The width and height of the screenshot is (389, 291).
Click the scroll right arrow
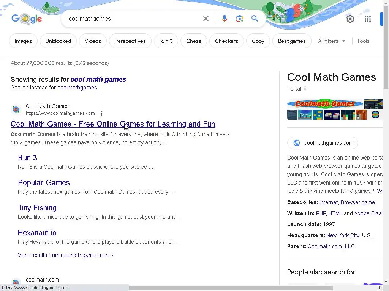coord(380,288)
